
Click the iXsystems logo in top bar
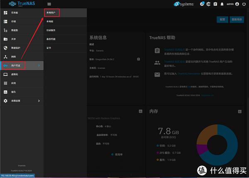(x=183, y=4)
